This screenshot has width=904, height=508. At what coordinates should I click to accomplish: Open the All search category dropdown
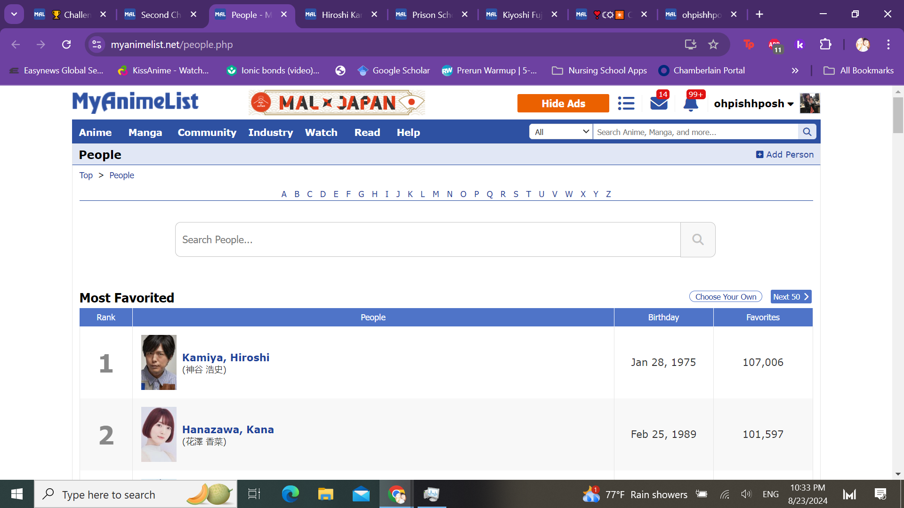click(561, 132)
